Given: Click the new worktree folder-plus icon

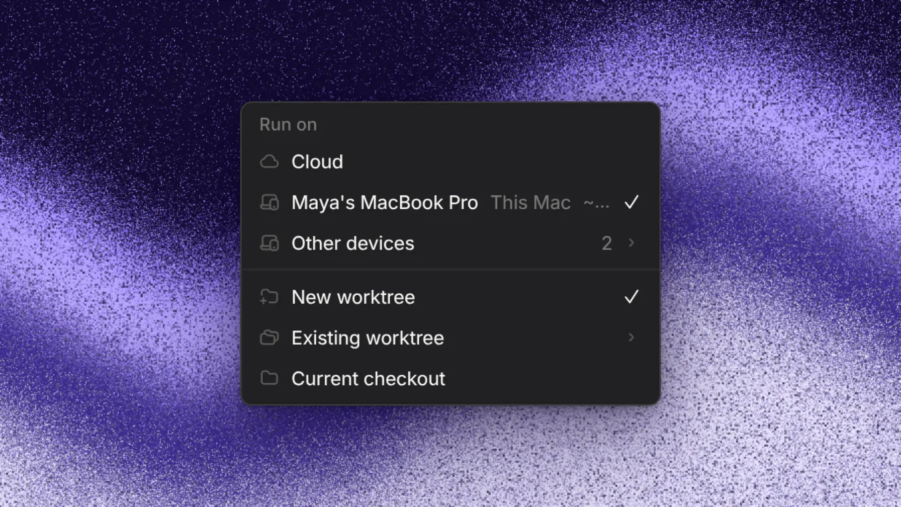Looking at the screenshot, I should [269, 297].
